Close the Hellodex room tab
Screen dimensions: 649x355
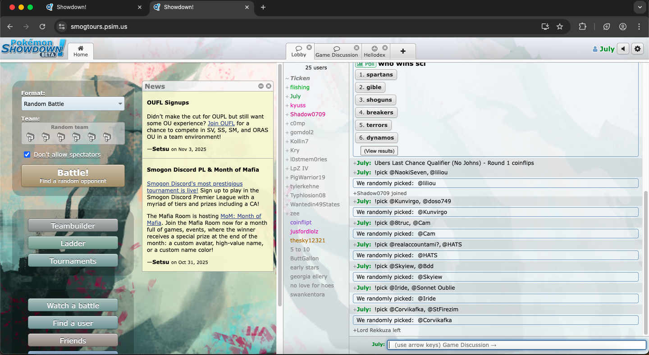[x=385, y=48]
